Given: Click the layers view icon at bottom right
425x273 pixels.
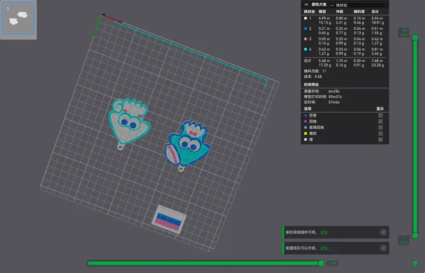Looking at the screenshot, I should (x=415, y=263).
